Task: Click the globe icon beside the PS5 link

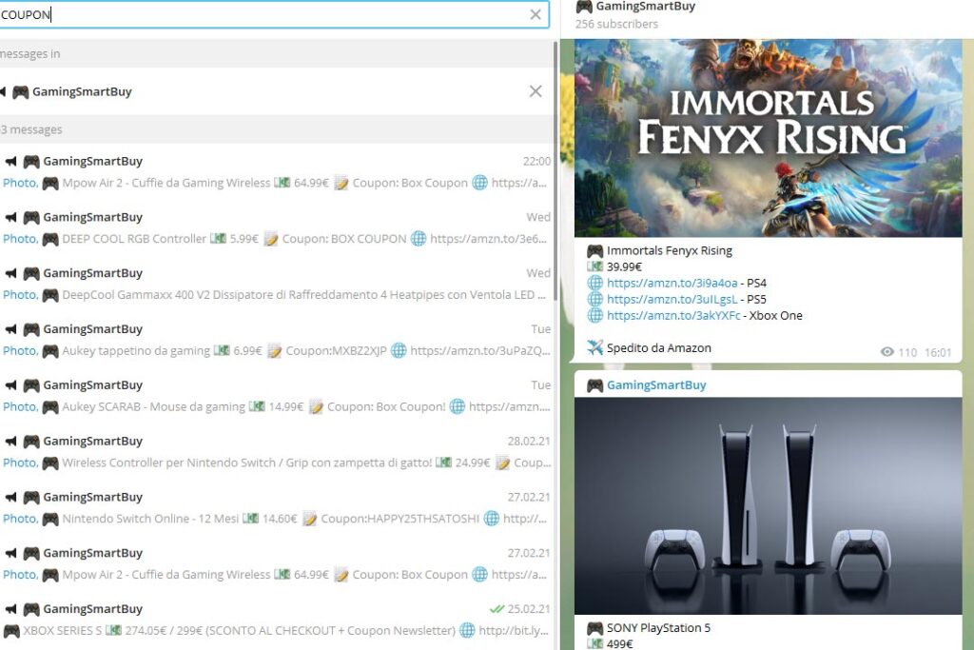Action: coord(595,300)
